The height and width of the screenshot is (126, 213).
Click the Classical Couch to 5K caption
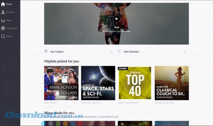point(164,103)
